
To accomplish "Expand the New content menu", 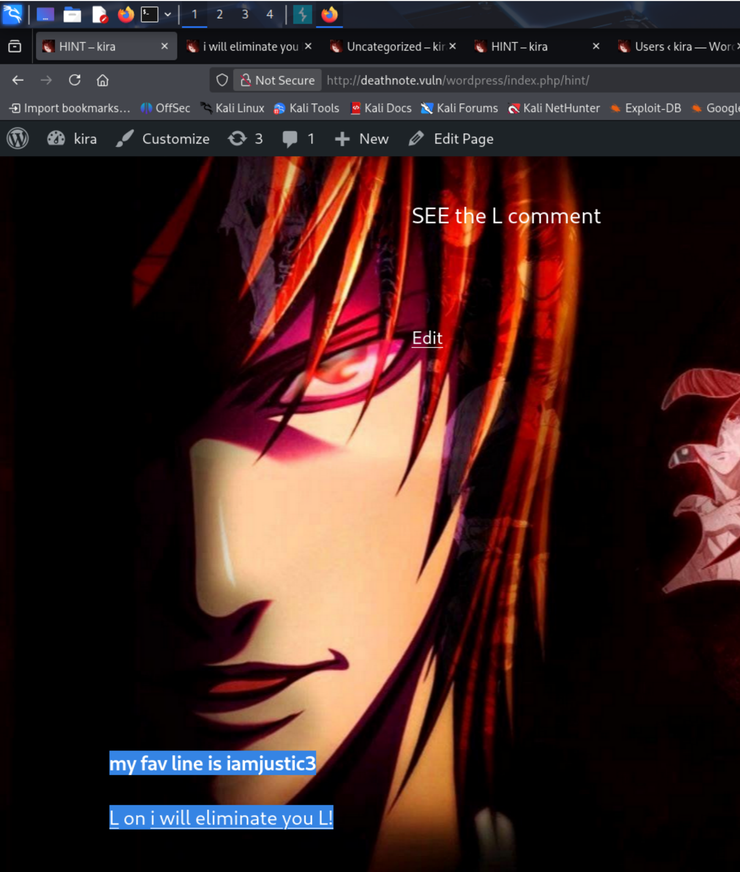I will (x=362, y=139).
